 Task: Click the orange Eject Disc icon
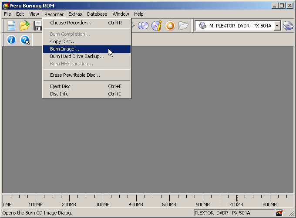tap(170, 26)
